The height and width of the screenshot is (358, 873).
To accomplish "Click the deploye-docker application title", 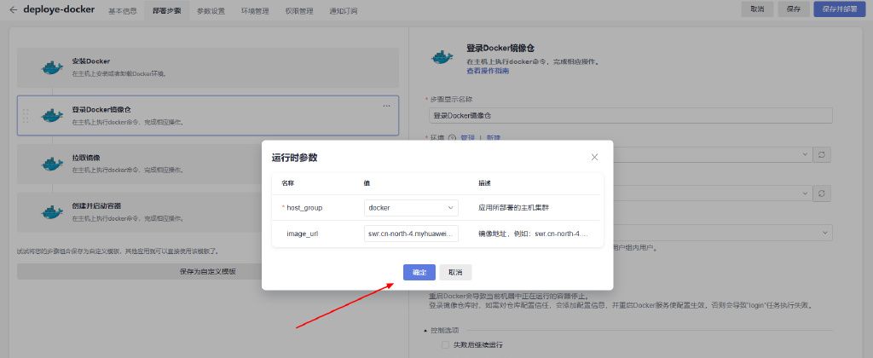I will coord(59,9).
